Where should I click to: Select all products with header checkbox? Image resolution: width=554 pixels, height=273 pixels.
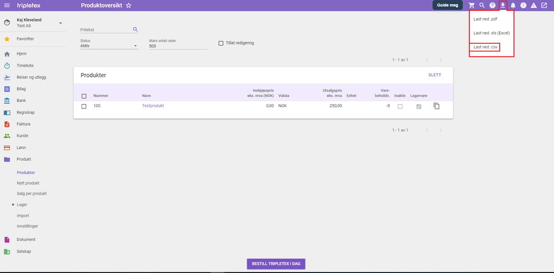pyautogui.click(x=84, y=96)
